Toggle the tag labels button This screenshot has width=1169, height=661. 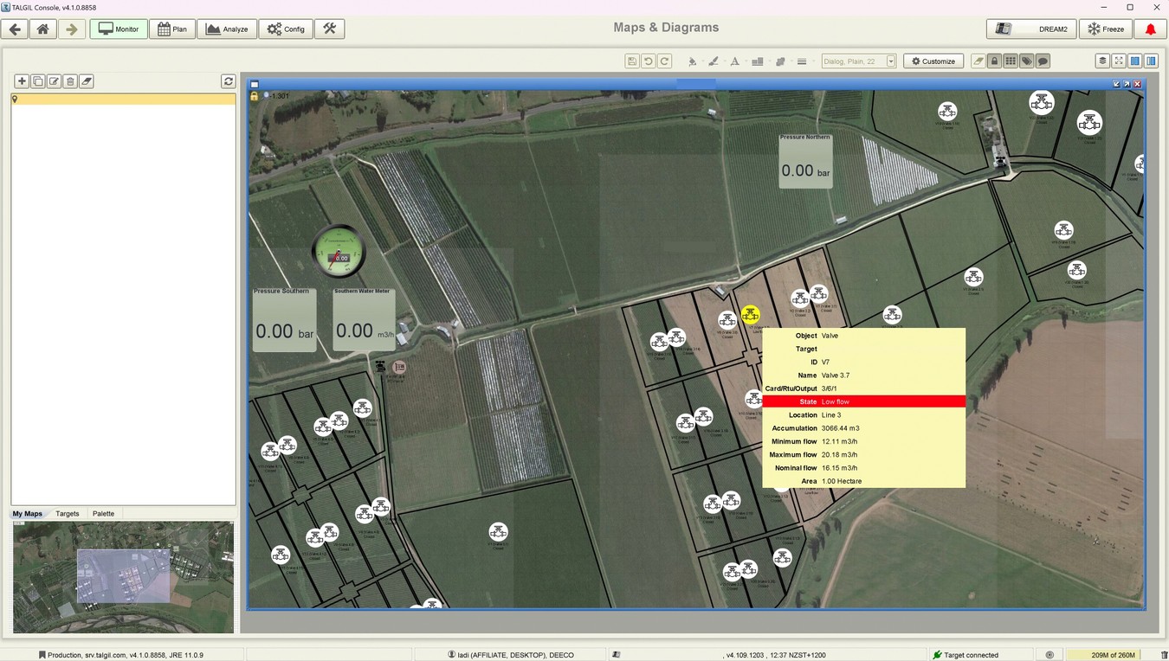(1027, 61)
